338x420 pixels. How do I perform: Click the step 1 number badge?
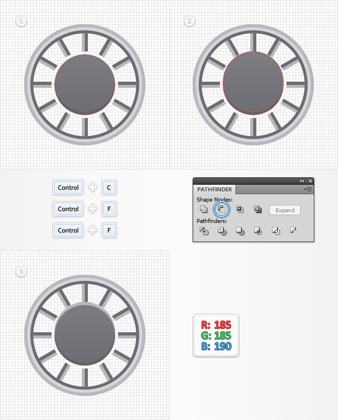21,21
